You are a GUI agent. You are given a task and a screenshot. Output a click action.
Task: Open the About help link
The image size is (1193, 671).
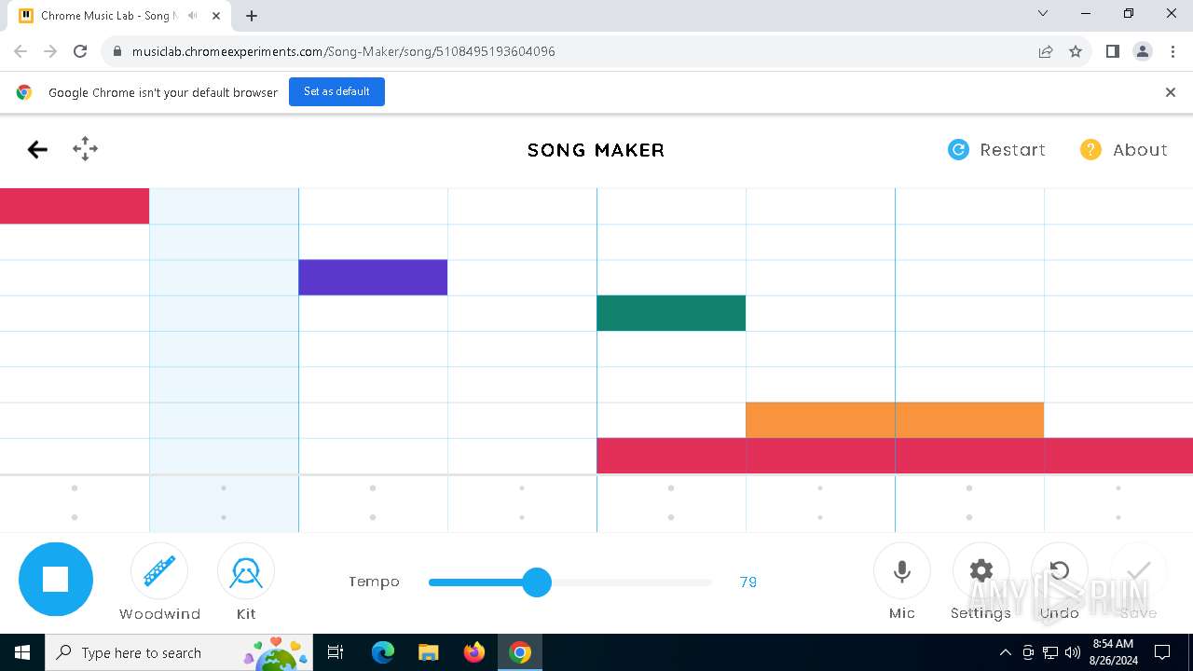click(1123, 150)
